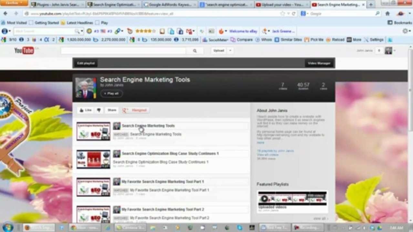This screenshot has height=232, width=413.
Task: Switch to the Upload your video tab
Action: [282, 5]
